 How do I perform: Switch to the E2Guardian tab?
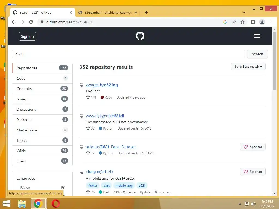[x=108, y=13]
